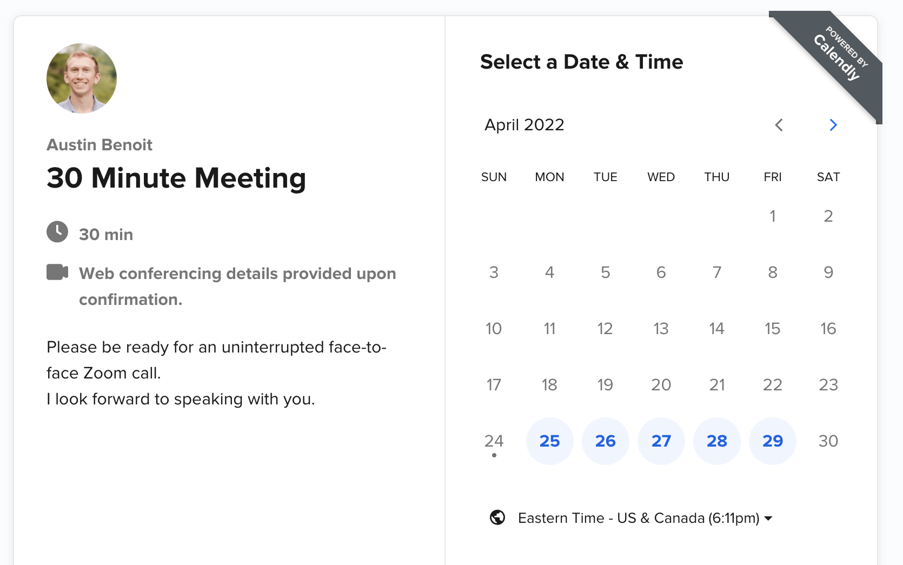This screenshot has height=565, width=903.
Task: Click the April 2022 month label
Action: 524,125
